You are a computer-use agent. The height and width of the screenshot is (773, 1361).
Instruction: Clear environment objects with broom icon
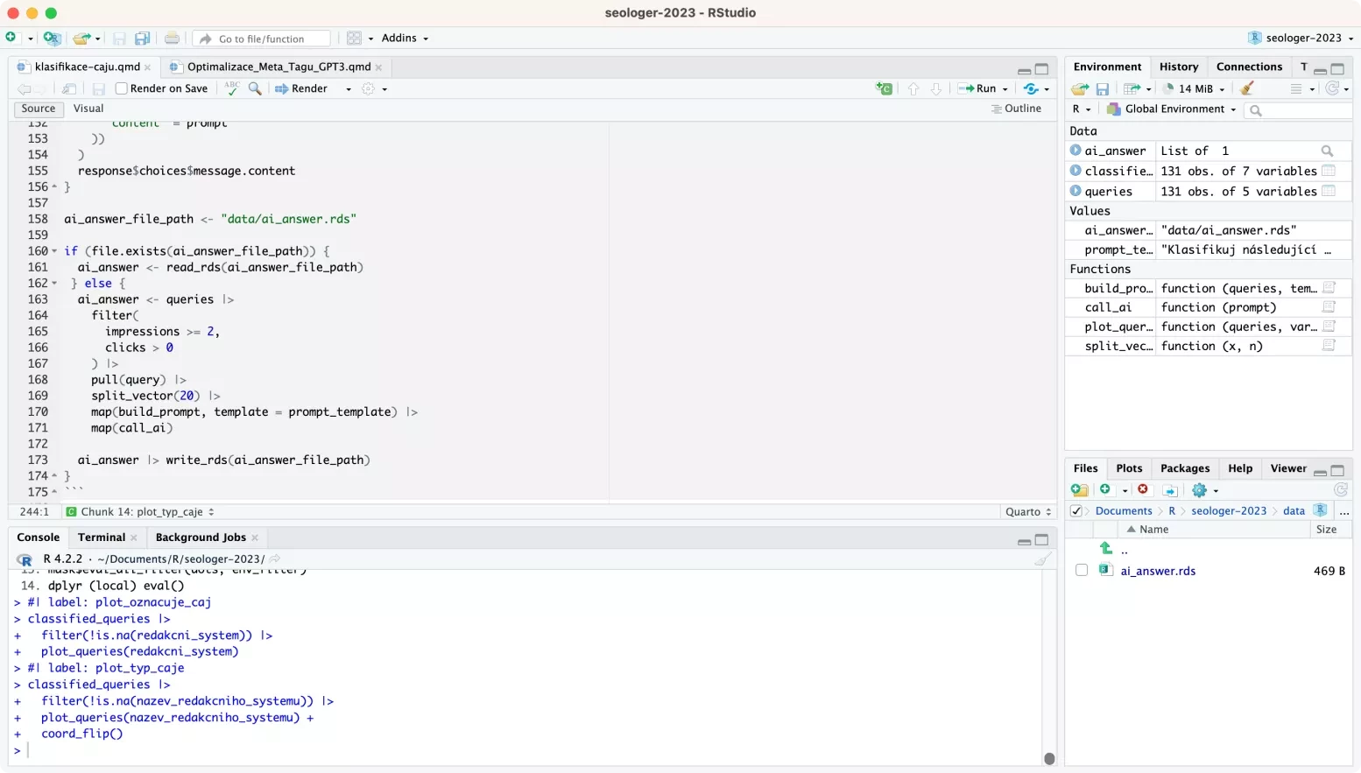point(1247,88)
